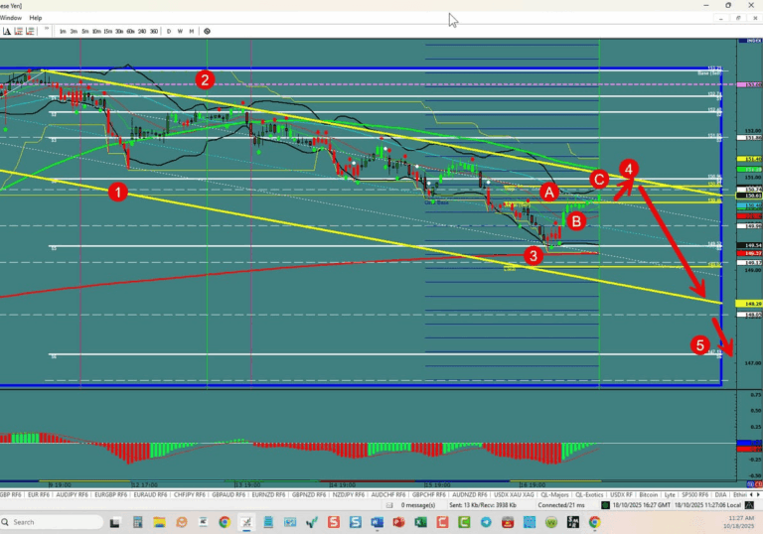Switch chart to 15m timeframe
763x534 pixels.
(108, 31)
